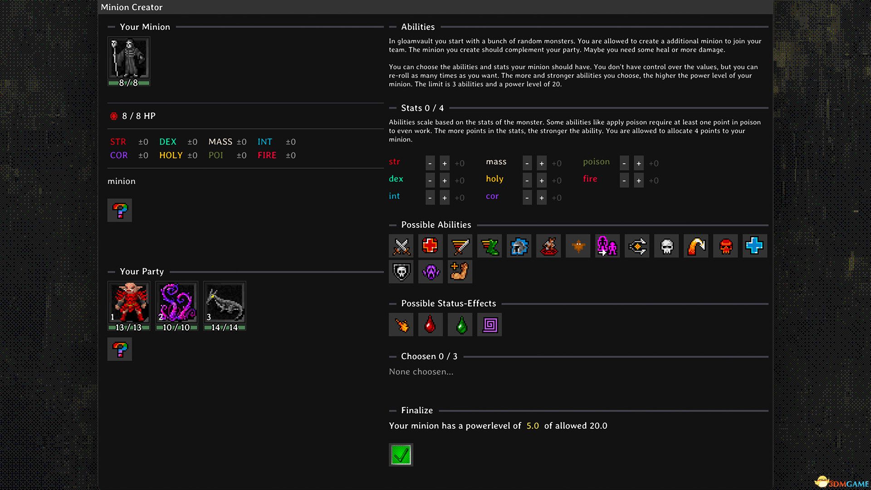Increase the str stat with plus
871x490 pixels.
[445, 163]
